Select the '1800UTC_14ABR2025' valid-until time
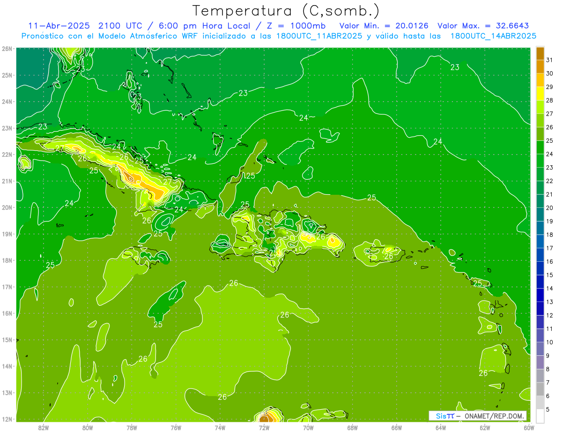 coord(493,36)
